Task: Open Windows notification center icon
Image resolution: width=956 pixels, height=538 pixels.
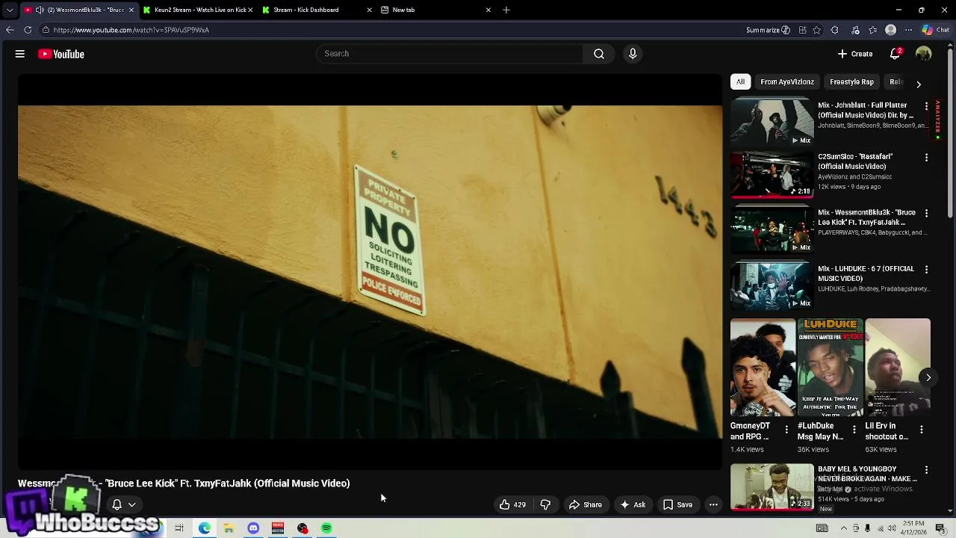Action: click(x=940, y=528)
